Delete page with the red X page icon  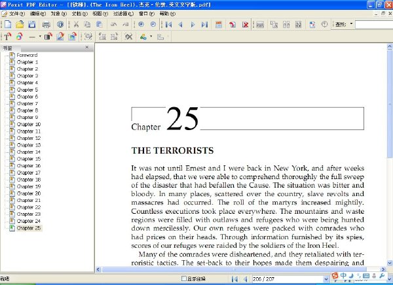(x=245, y=24)
